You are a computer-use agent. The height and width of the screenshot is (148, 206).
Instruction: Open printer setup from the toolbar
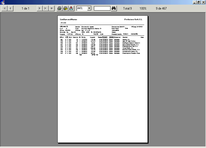coord(65,8)
